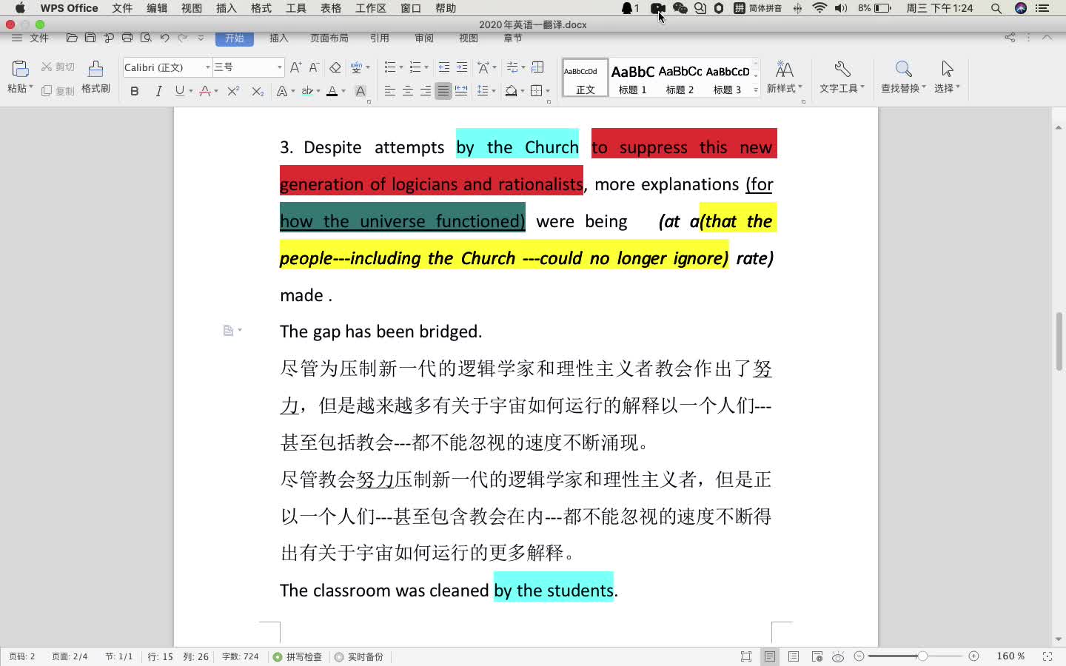Viewport: 1066px width, 666px height.
Task: Increase font size with A+ icon
Action: pyautogui.click(x=295, y=67)
